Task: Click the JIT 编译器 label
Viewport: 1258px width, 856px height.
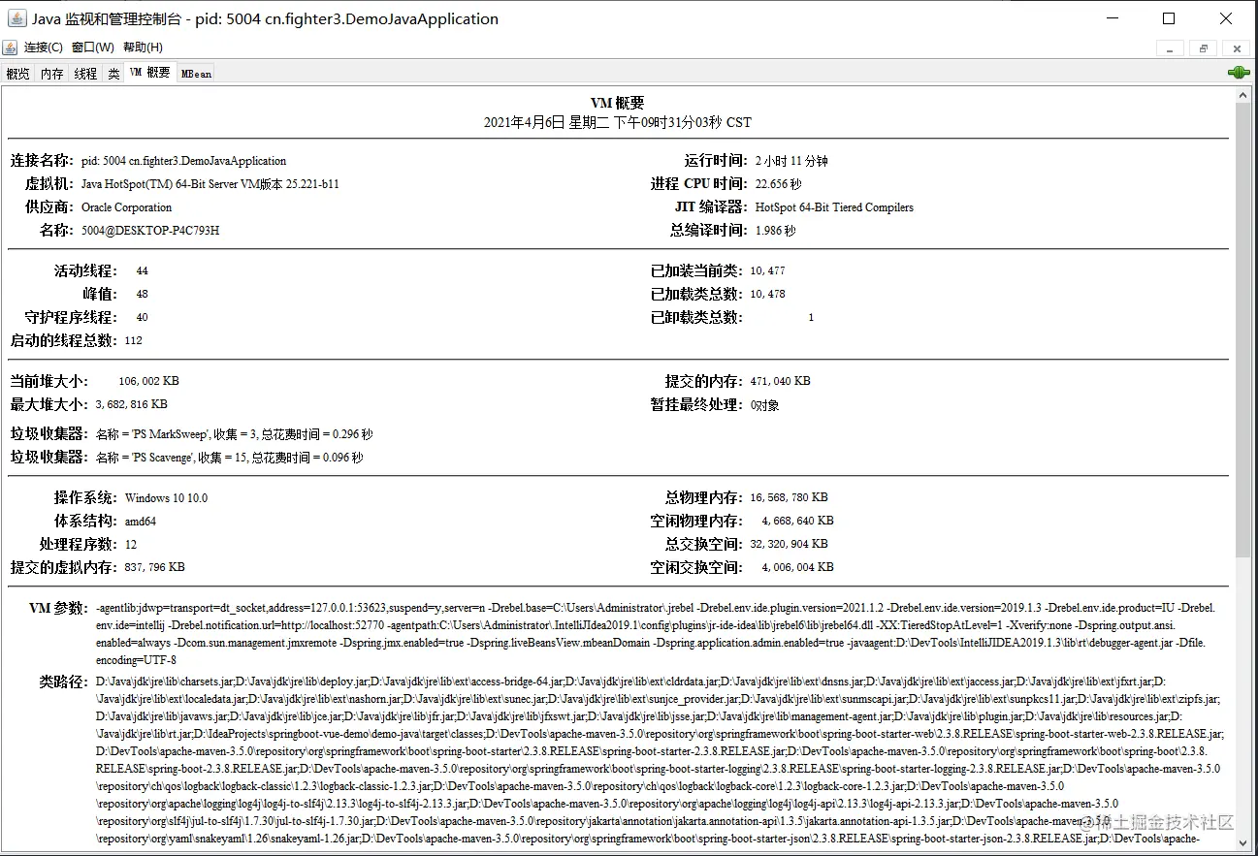Action: pyautogui.click(x=710, y=207)
